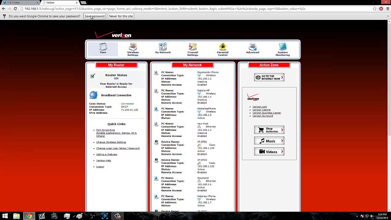Click the Natalies-iPhone device icon

pyautogui.click(x=156, y=197)
